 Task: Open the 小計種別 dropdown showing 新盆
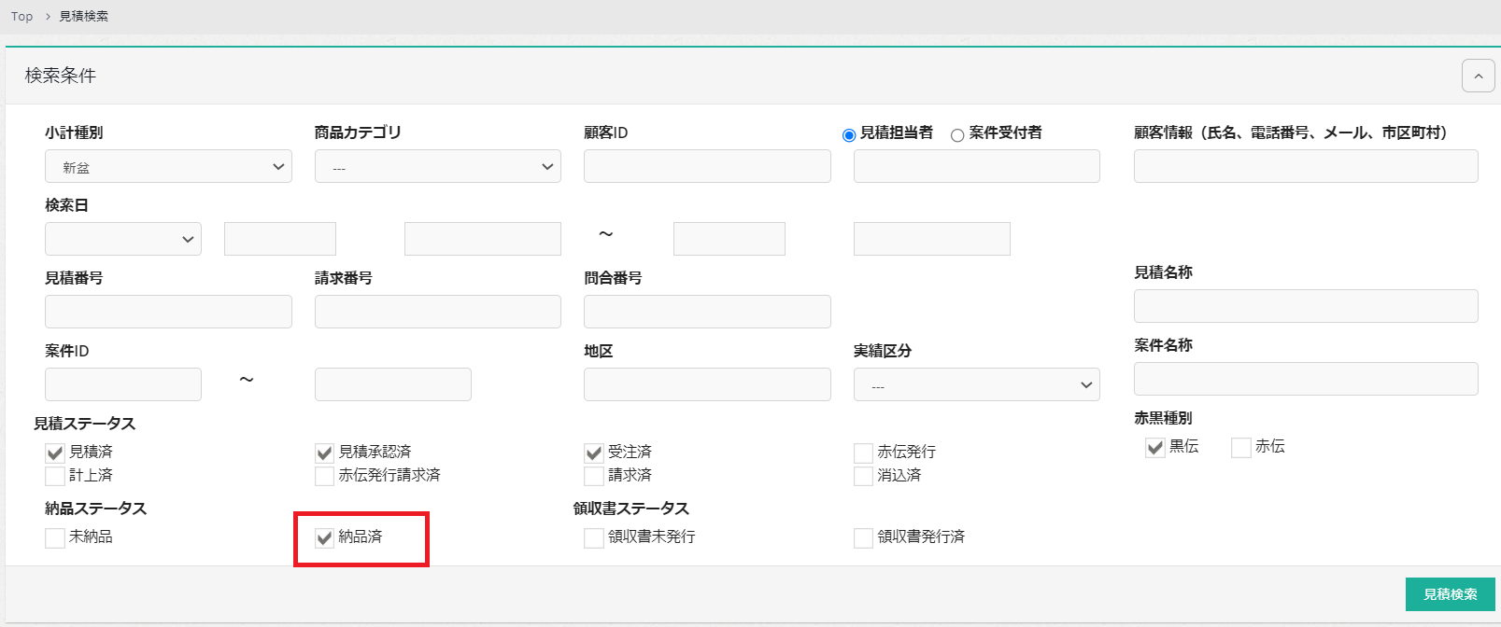168,167
